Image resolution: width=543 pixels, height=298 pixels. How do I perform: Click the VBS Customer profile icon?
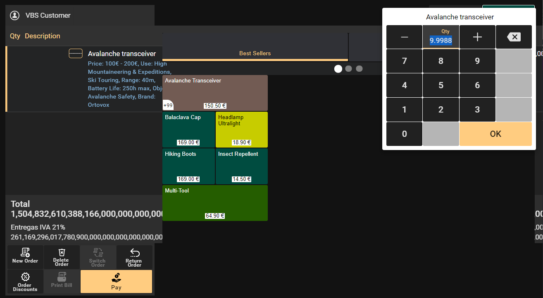pos(15,16)
